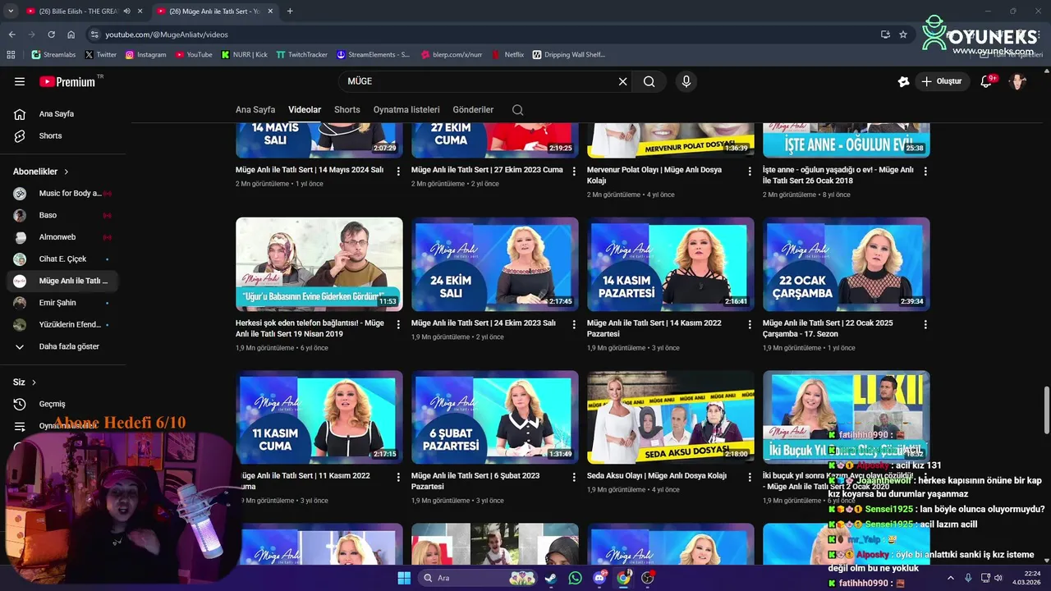The image size is (1051, 591).
Task: Open the Gönderiler tab
Action: (473, 110)
